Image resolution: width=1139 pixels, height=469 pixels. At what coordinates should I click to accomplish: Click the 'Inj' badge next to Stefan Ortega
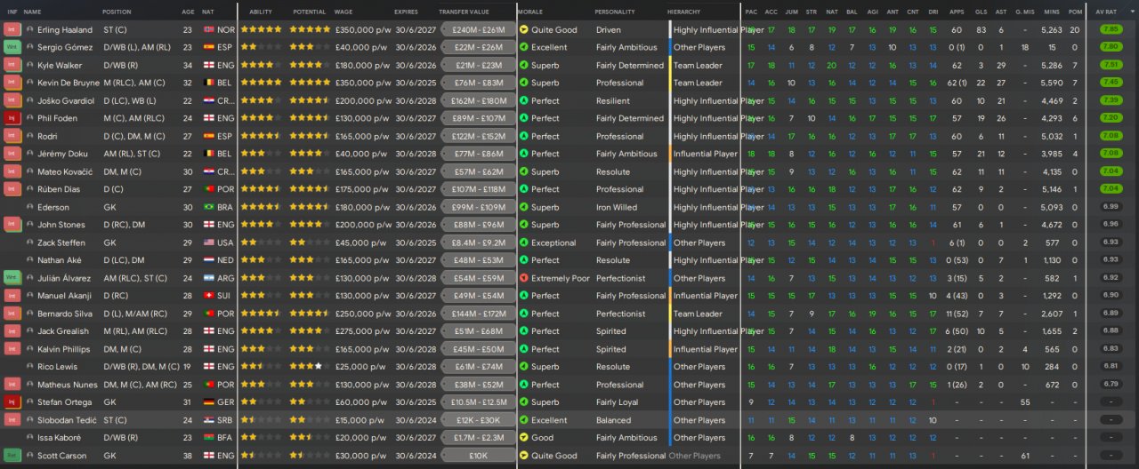(12, 402)
